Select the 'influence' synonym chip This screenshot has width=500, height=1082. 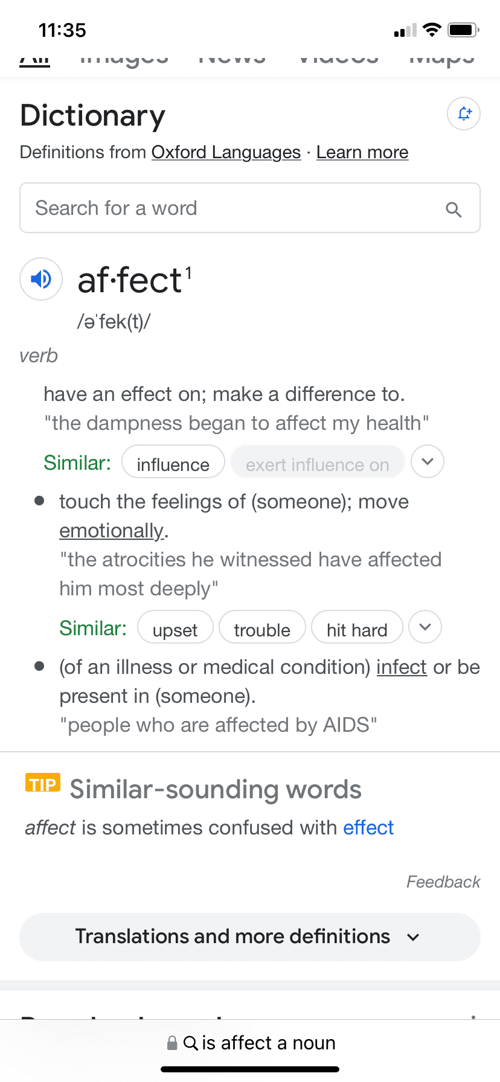point(173,464)
